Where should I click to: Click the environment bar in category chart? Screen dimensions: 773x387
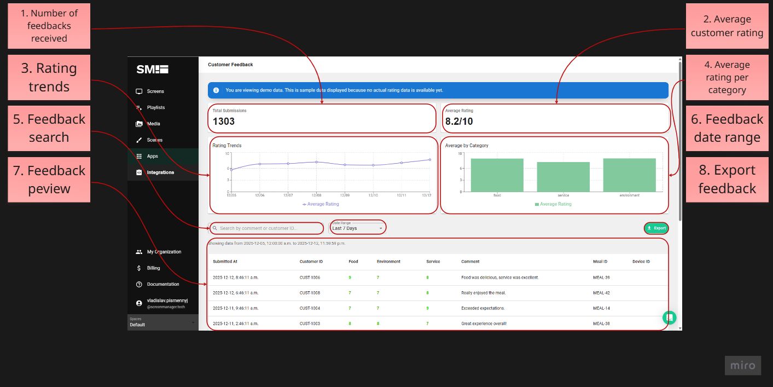click(x=629, y=175)
